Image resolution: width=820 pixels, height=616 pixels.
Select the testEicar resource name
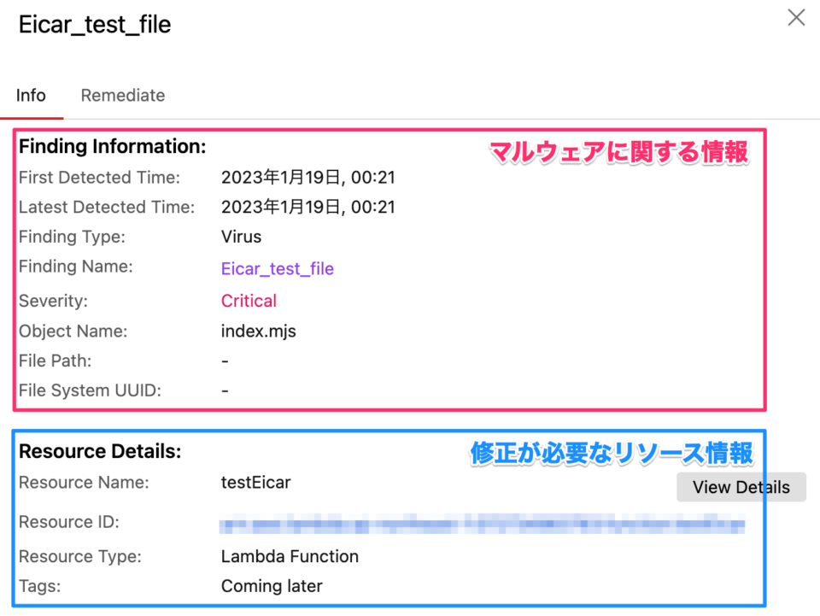click(255, 482)
